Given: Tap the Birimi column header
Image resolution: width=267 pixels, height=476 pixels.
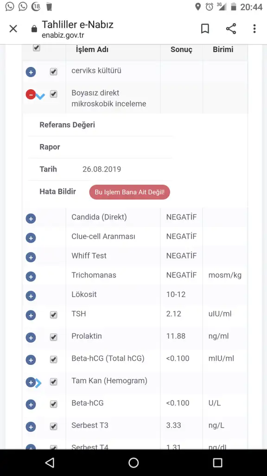Looking at the screenshot, I should (x=223, y=49).
